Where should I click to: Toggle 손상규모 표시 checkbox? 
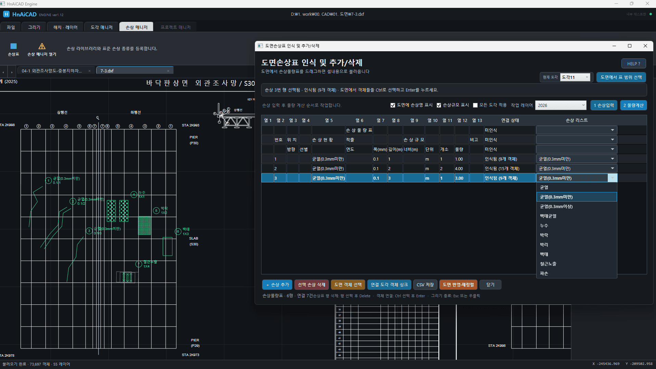(x=439, y=105)
